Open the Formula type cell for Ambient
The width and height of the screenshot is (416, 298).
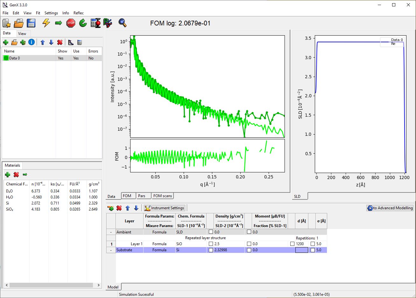[x=159, y=232]
